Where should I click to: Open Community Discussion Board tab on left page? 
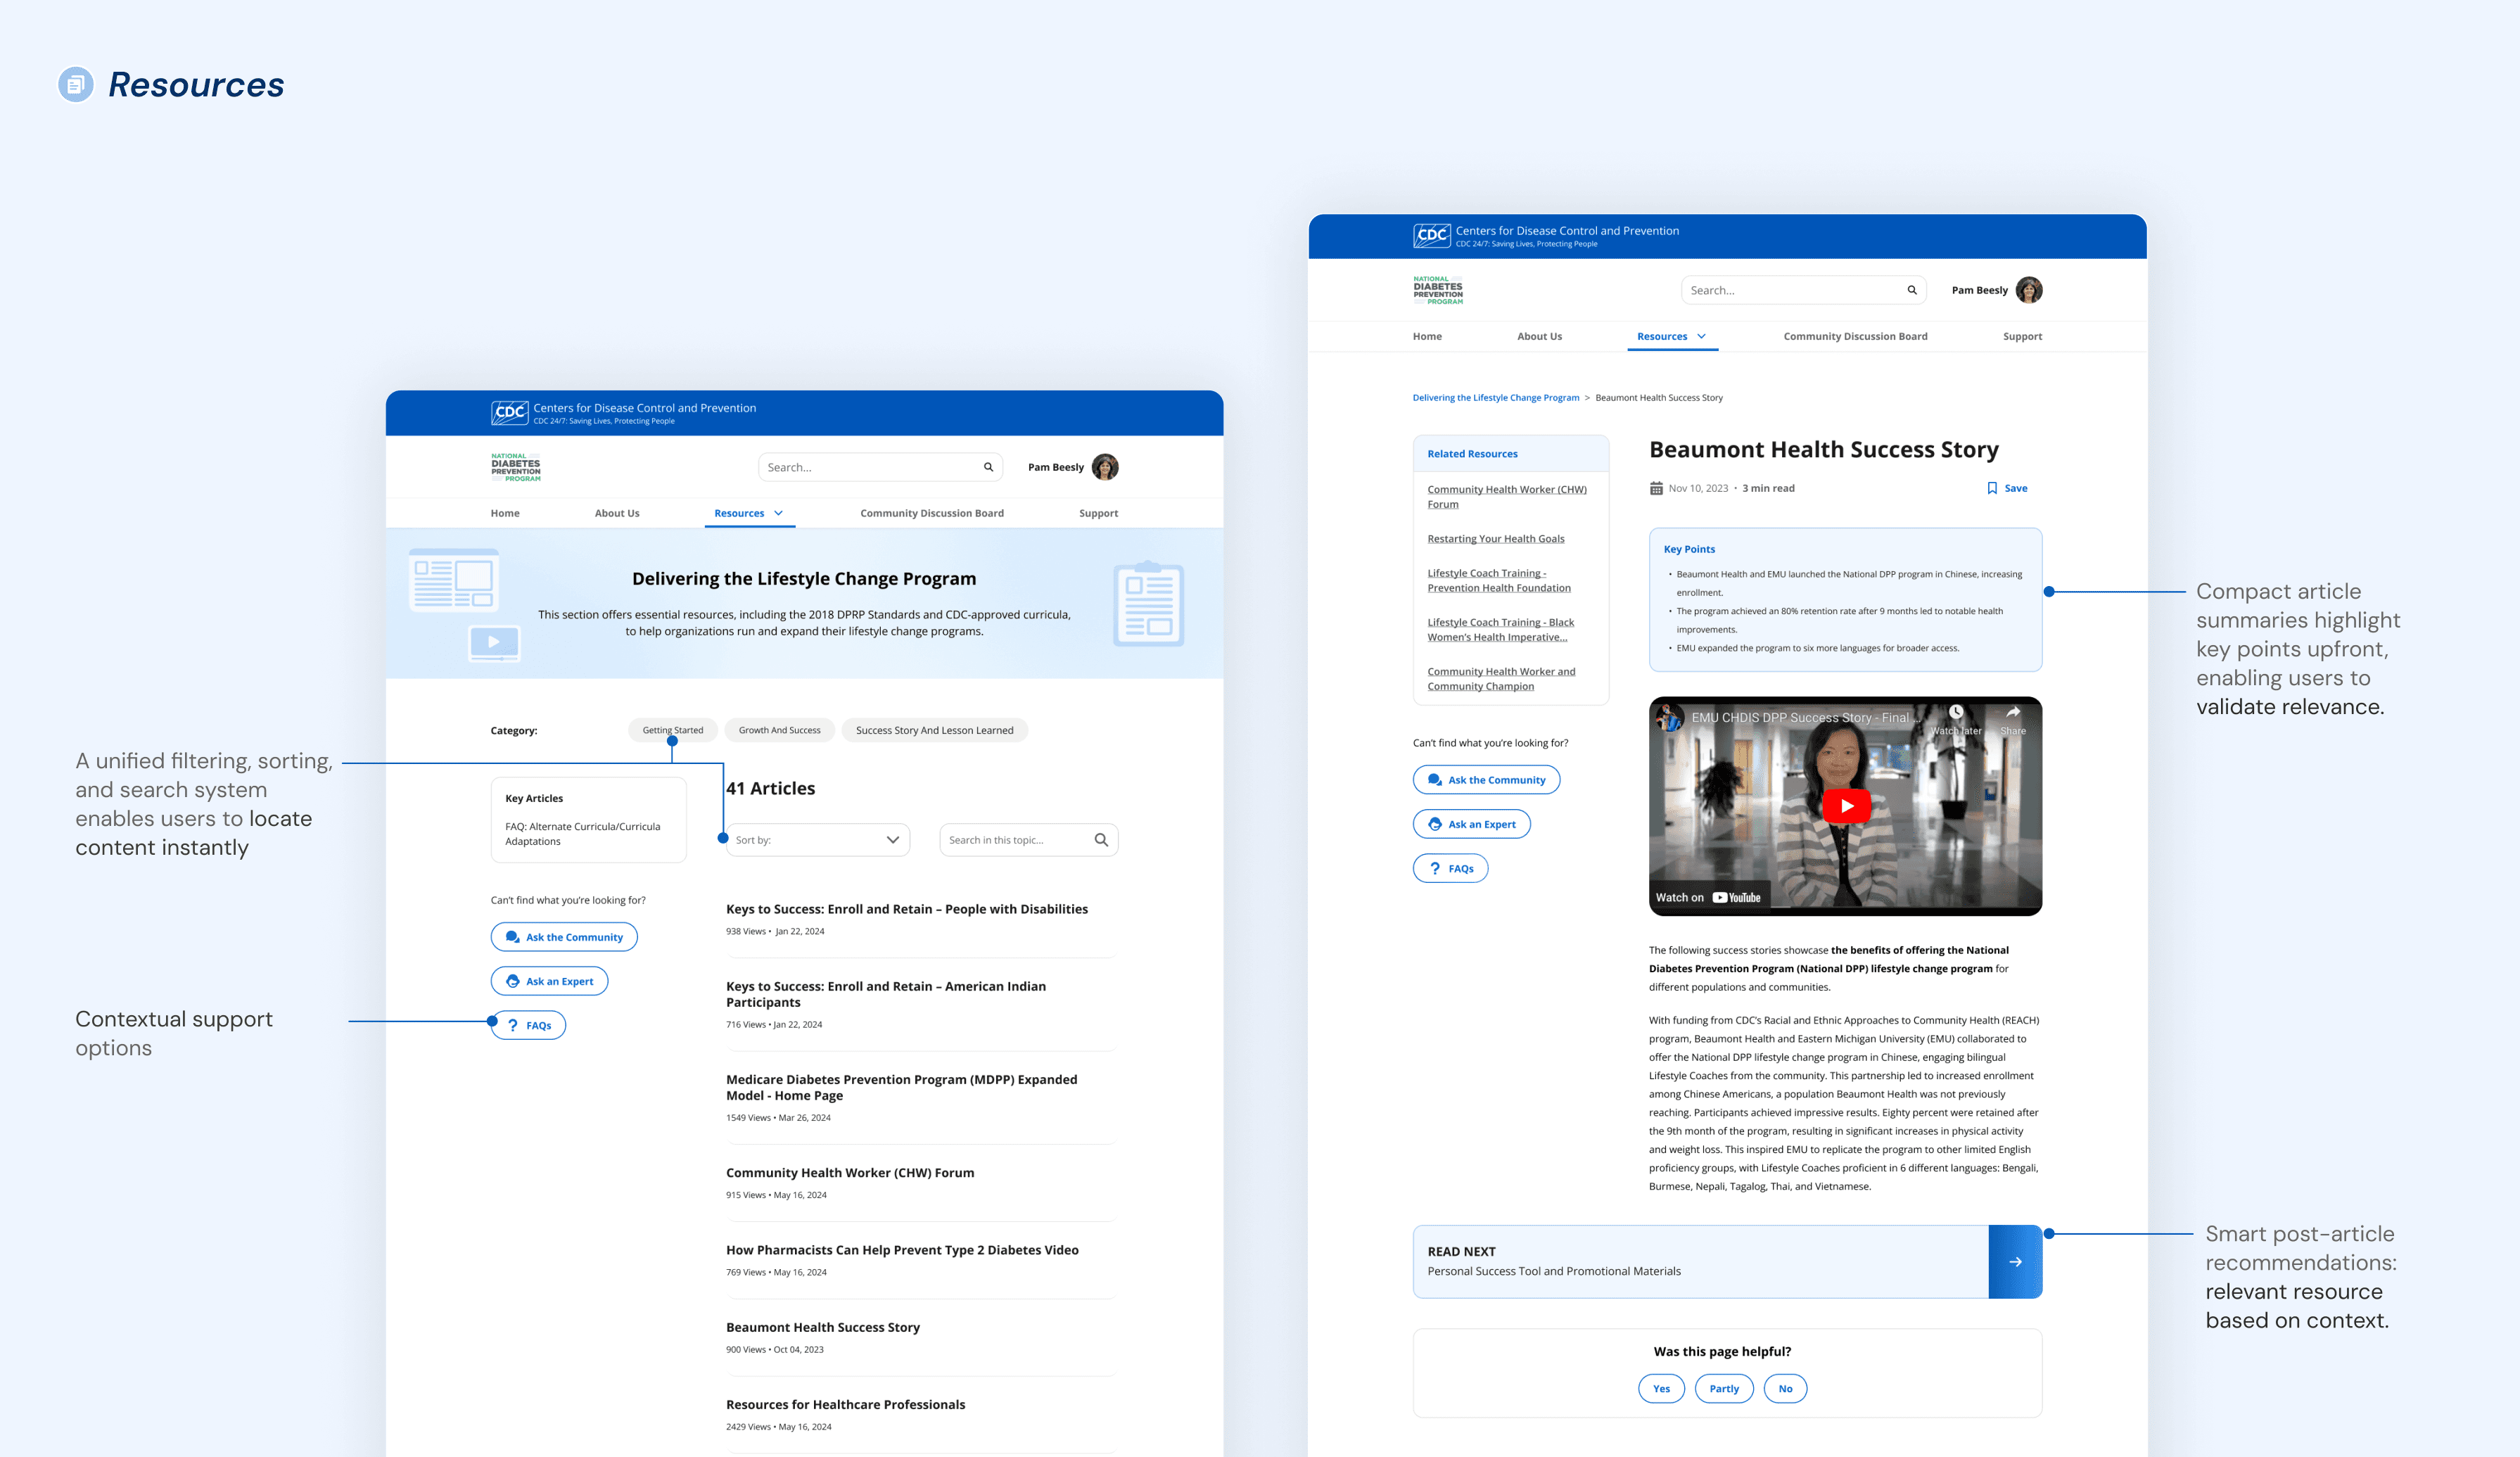[x=931, y=513]
